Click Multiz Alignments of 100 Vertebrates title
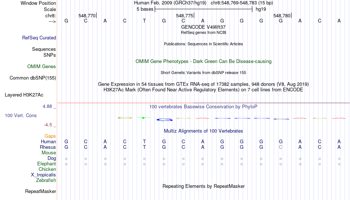The image size is (350, 200). pyautogui.click(x=203, y=131)
